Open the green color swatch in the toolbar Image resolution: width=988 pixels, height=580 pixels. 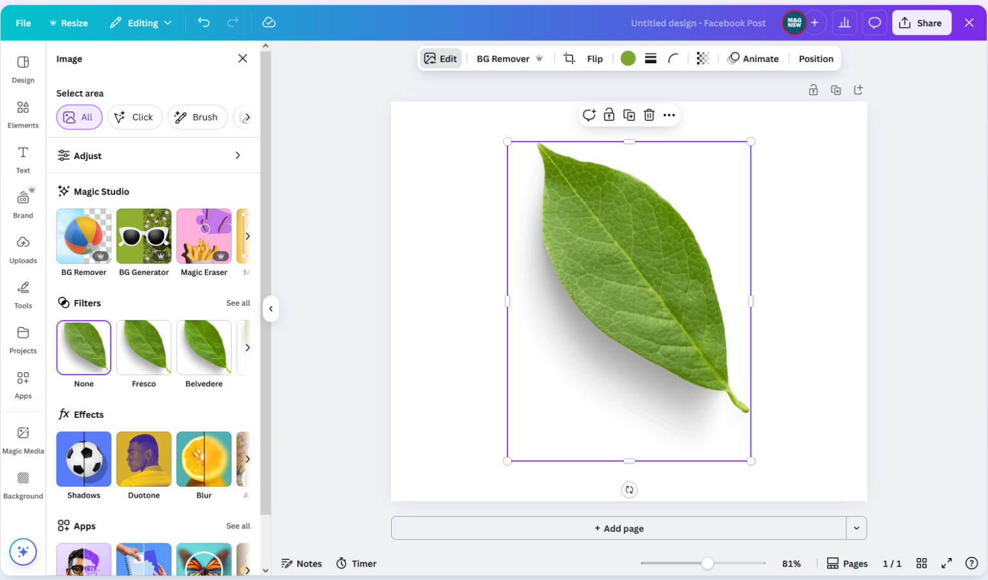point(628,58)
